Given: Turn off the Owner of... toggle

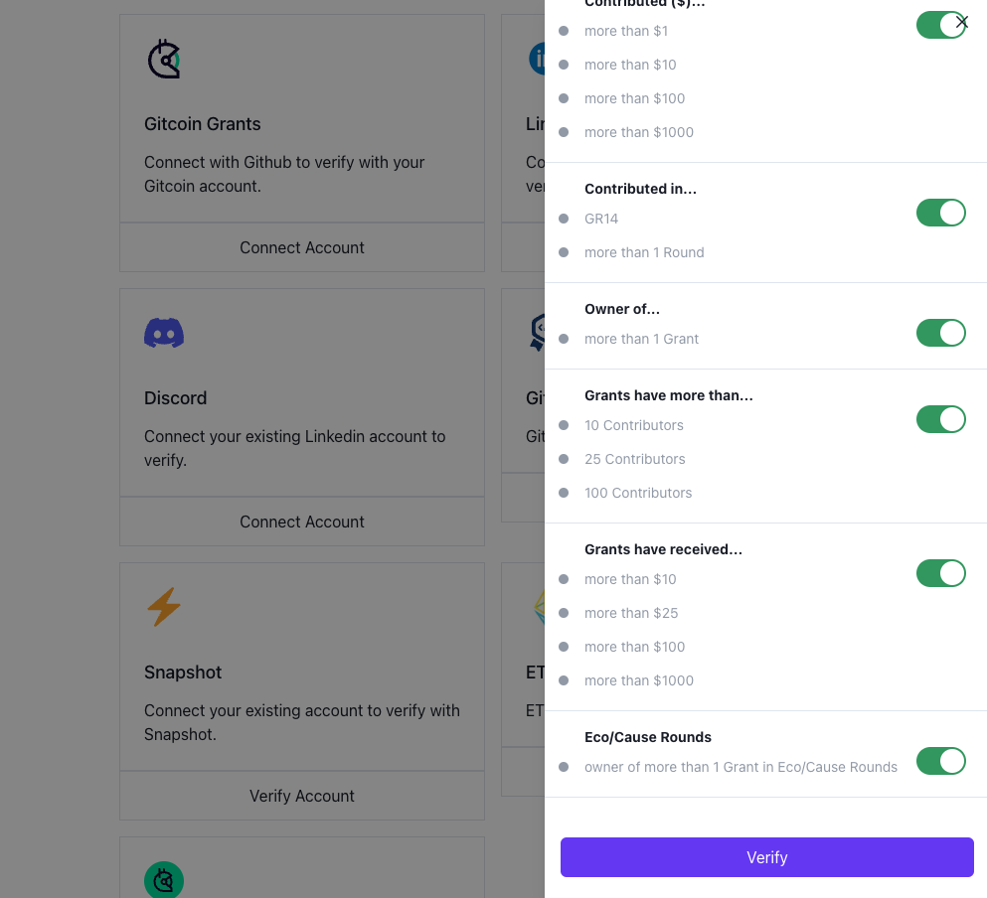Looking at the screenshot, I should tap(940, 333).
